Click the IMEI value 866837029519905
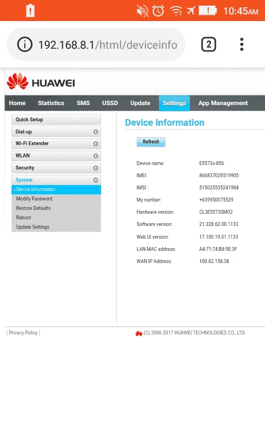 pos(219,176)
